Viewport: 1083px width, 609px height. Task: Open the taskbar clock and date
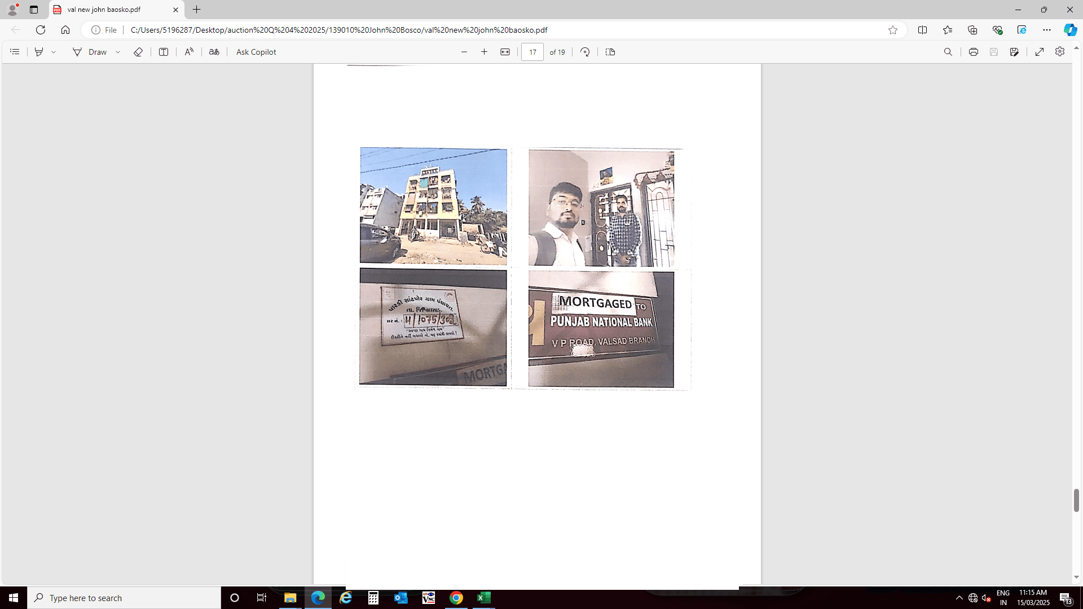(x=1033, y=598)
